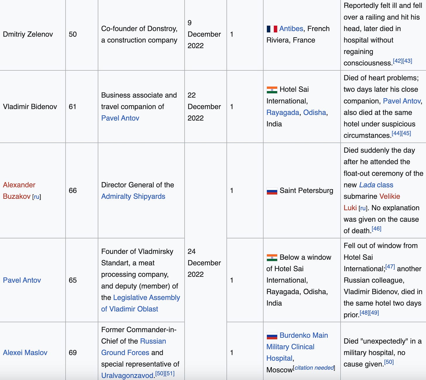Open citation [48] after 'prior'
Viewport: 426px width, 380px height.
point(364,313)
